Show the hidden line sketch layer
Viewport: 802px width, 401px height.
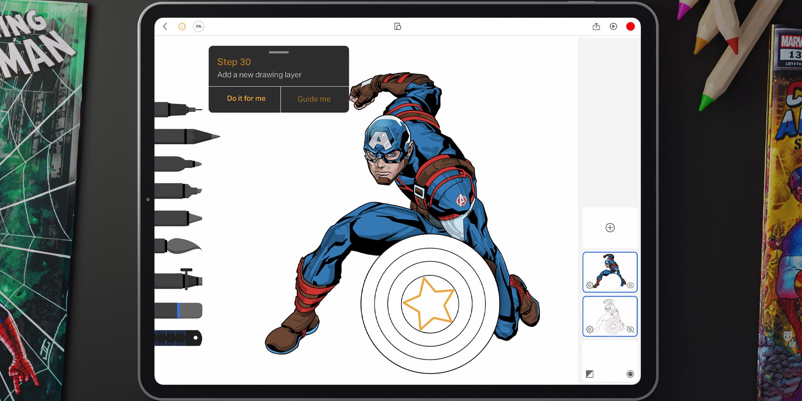click(x=630, y=330)
